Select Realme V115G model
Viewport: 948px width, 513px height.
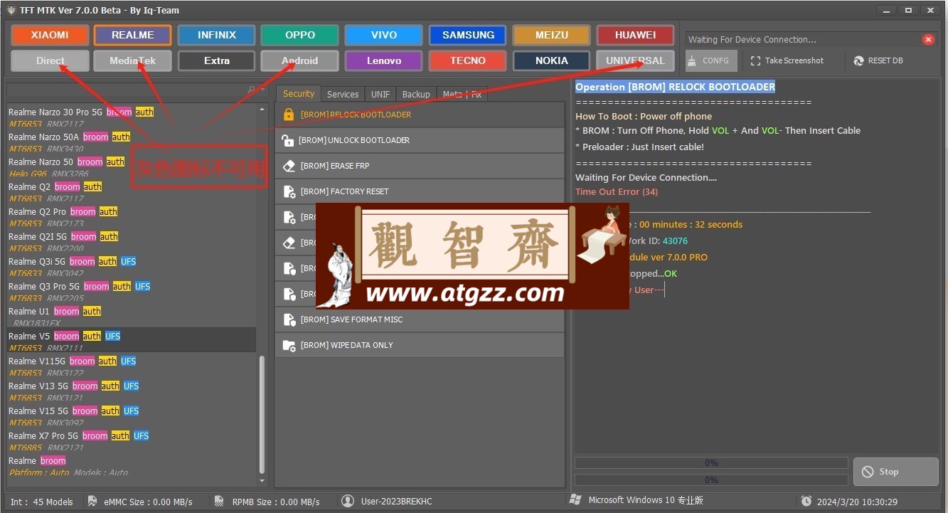pos(132,366)
